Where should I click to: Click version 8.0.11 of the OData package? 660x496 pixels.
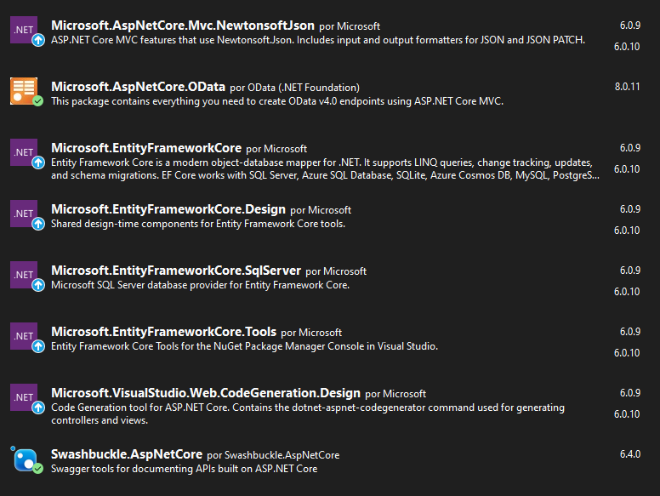tap(627, 87)
